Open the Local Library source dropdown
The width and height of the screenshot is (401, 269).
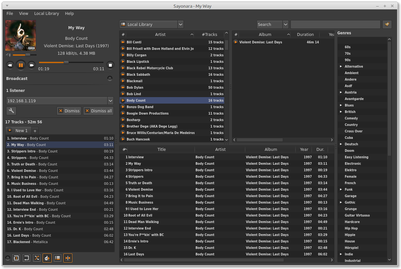click(x=180, y=24)
